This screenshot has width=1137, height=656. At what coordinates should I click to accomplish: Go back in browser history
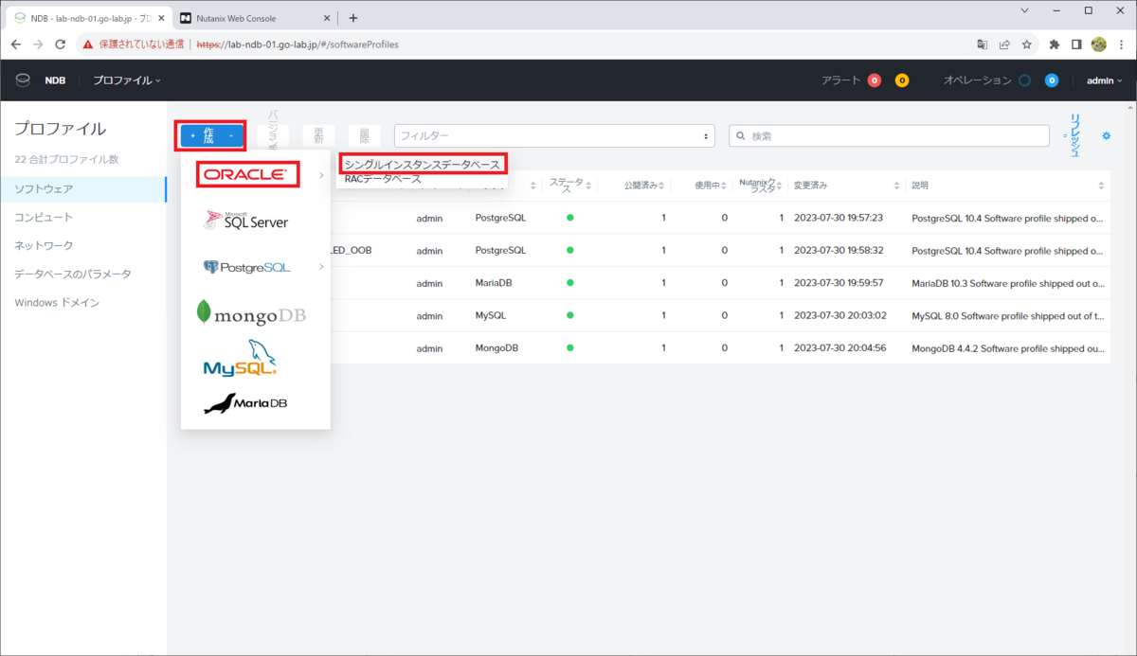pyautogui.click(x=16, y=44)
